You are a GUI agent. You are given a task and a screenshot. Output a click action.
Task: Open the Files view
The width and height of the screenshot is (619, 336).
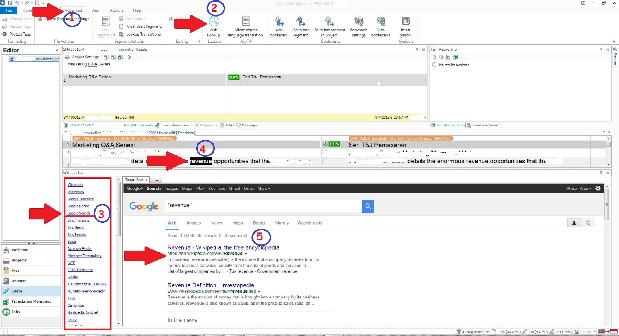tap(31, 271)
